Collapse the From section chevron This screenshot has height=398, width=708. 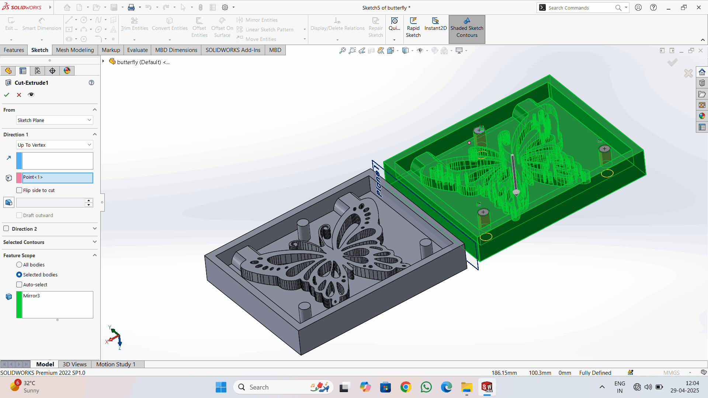95,110
